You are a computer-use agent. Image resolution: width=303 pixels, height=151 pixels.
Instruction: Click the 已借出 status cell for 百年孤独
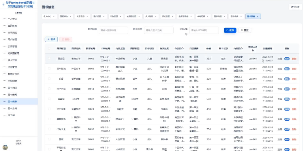223,68
